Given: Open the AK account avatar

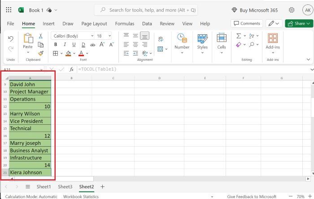Looking at the screenshot, I should (x=308, y=10).
